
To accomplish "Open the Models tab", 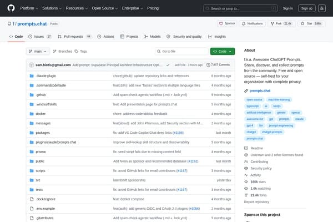I will (x=153, y=37).
